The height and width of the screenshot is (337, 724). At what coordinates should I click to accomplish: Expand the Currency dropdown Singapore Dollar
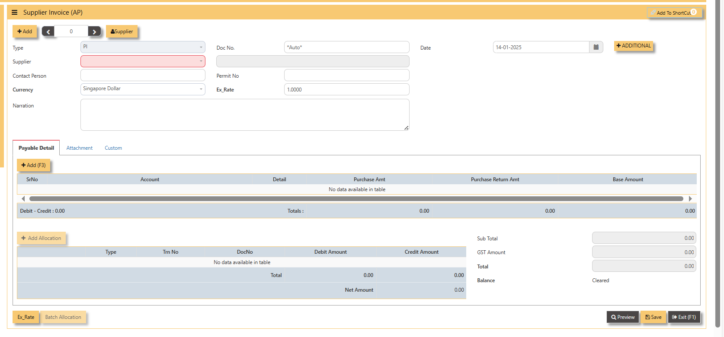(x=143, y=89)
